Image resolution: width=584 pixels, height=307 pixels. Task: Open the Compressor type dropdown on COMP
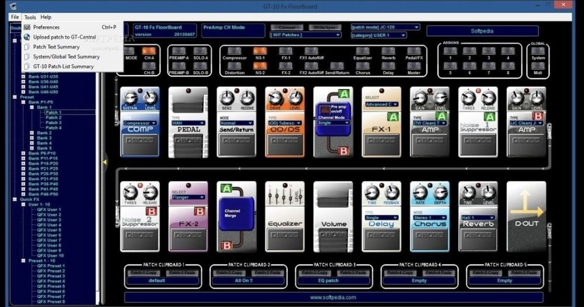140,123
